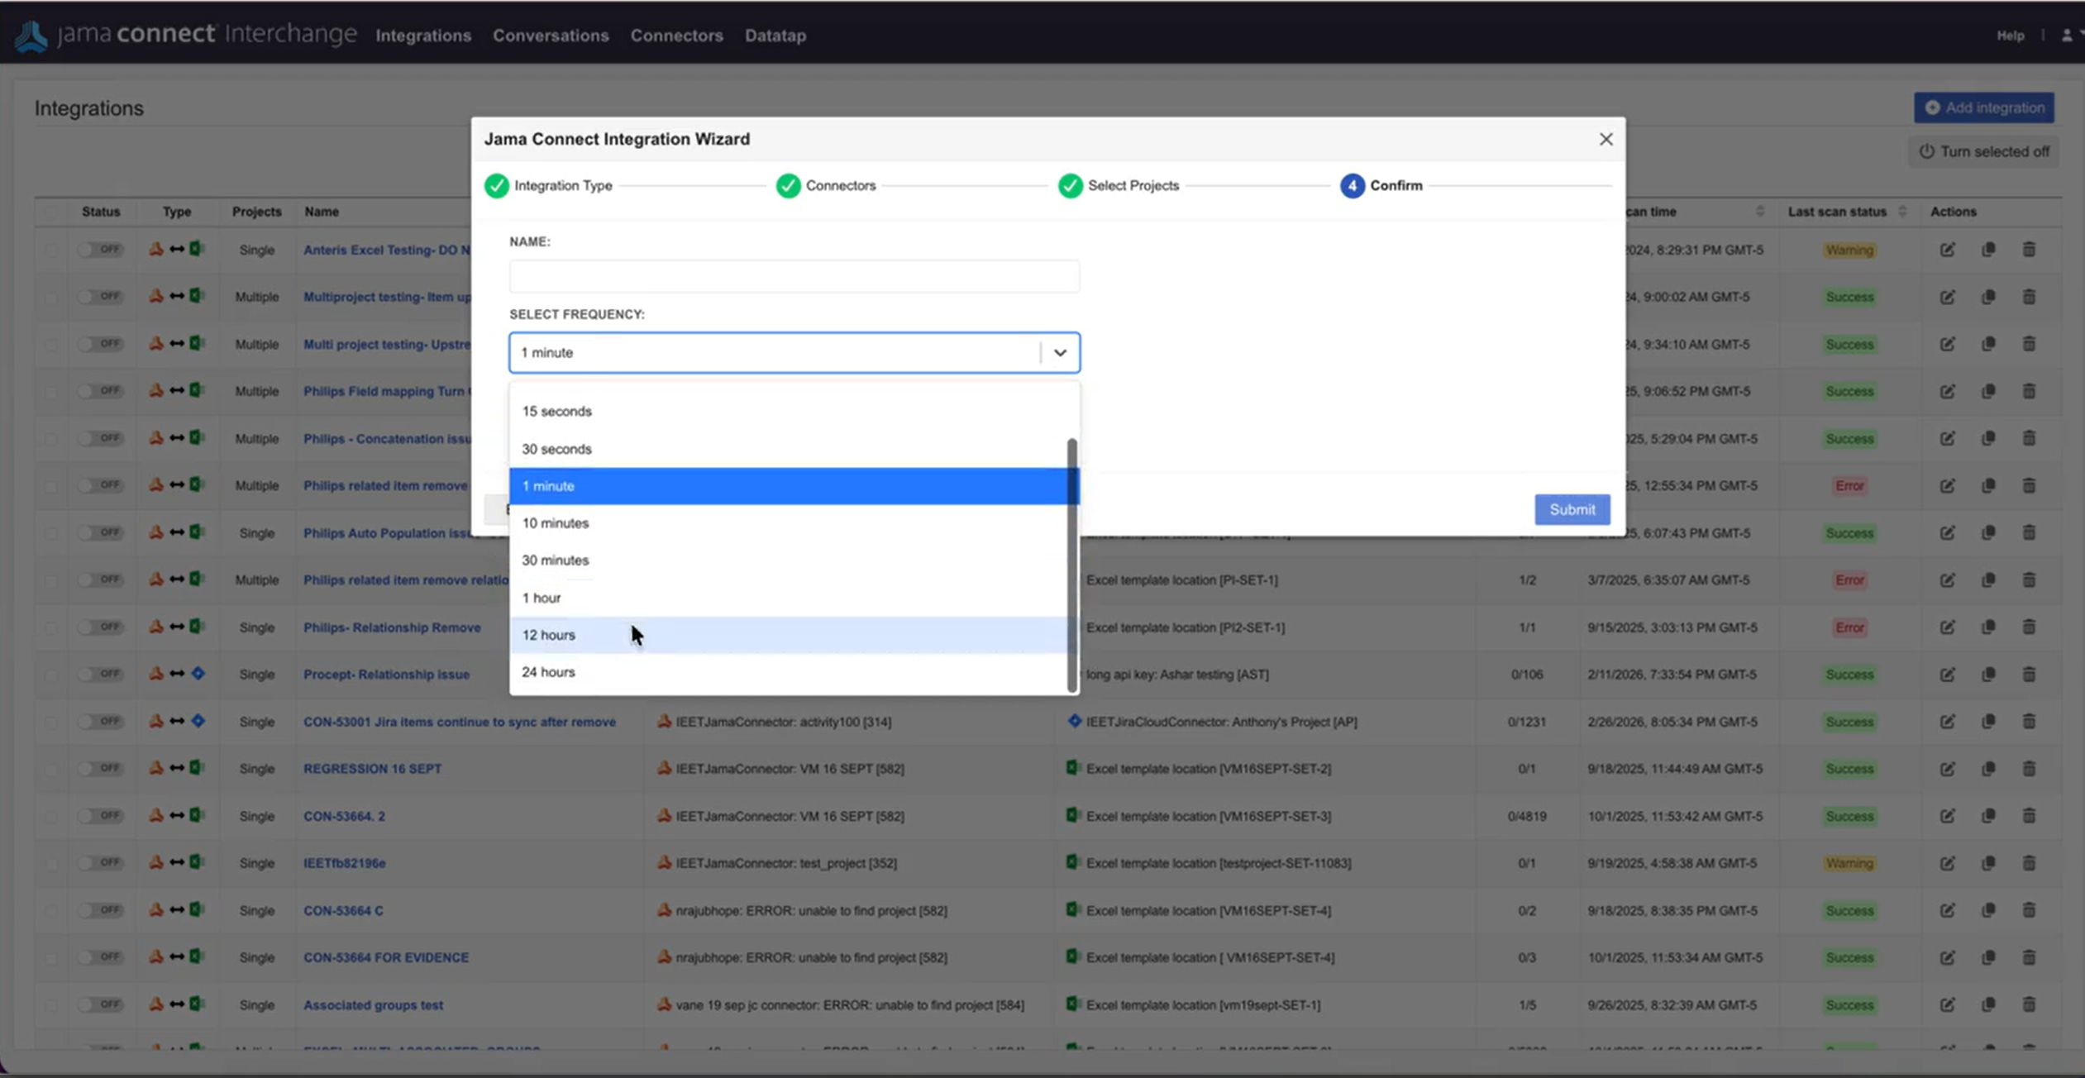
Task: Open CON-53664 FOR EVIDENCE integration link
Action: (x=386, y=957)
